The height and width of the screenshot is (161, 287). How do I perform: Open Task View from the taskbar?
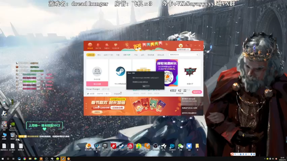(x=13, y=159)
